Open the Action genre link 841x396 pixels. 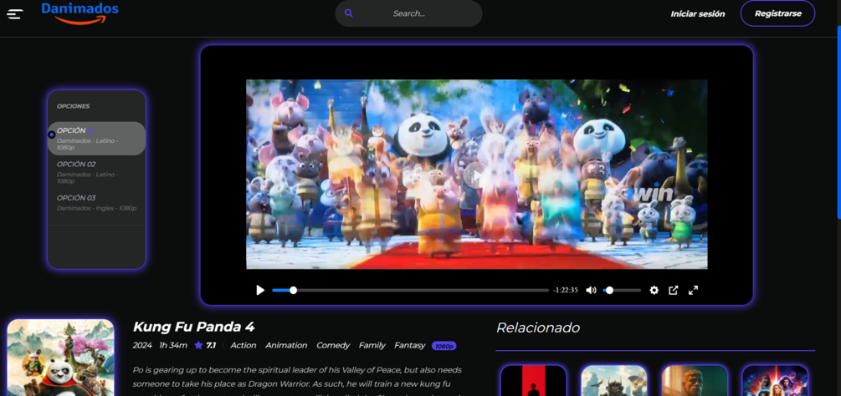click(x=244, y=346)
